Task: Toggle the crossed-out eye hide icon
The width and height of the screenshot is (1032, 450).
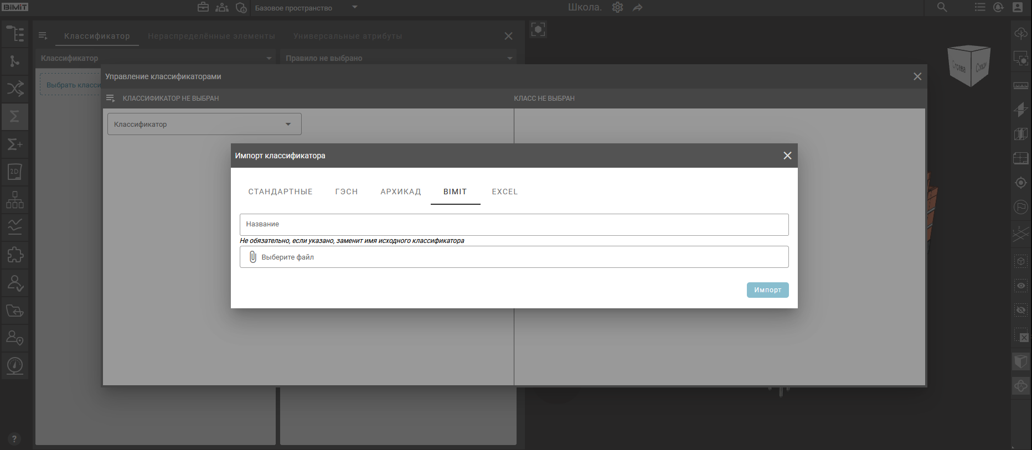Action: click(x=1020, y=310)
